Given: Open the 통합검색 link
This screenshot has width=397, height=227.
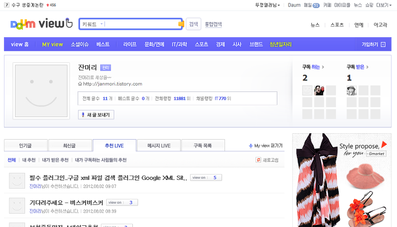Looking at the screenshot, I should pos(213,24).
